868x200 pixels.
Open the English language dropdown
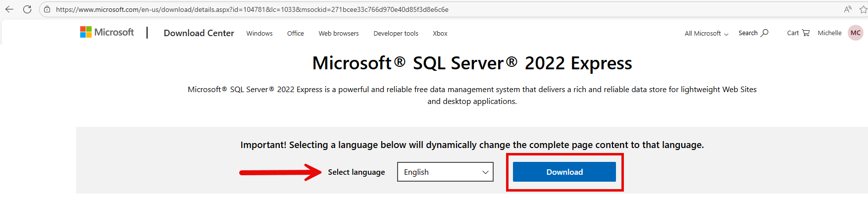(445, 172)
